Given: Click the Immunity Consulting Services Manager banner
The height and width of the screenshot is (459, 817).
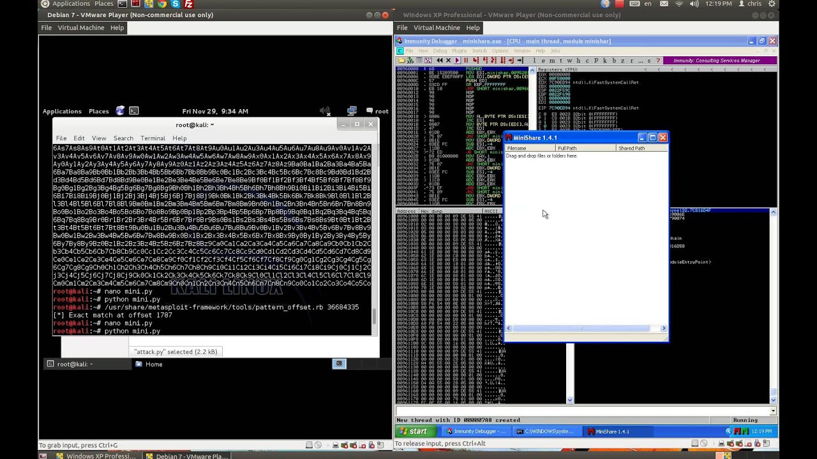Looking at the screenshot, I should [720, 61].
